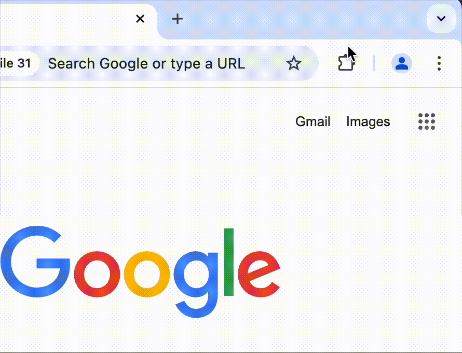
Task: Expand Chrome's options via vertical dots
Action: click(439, 63)
